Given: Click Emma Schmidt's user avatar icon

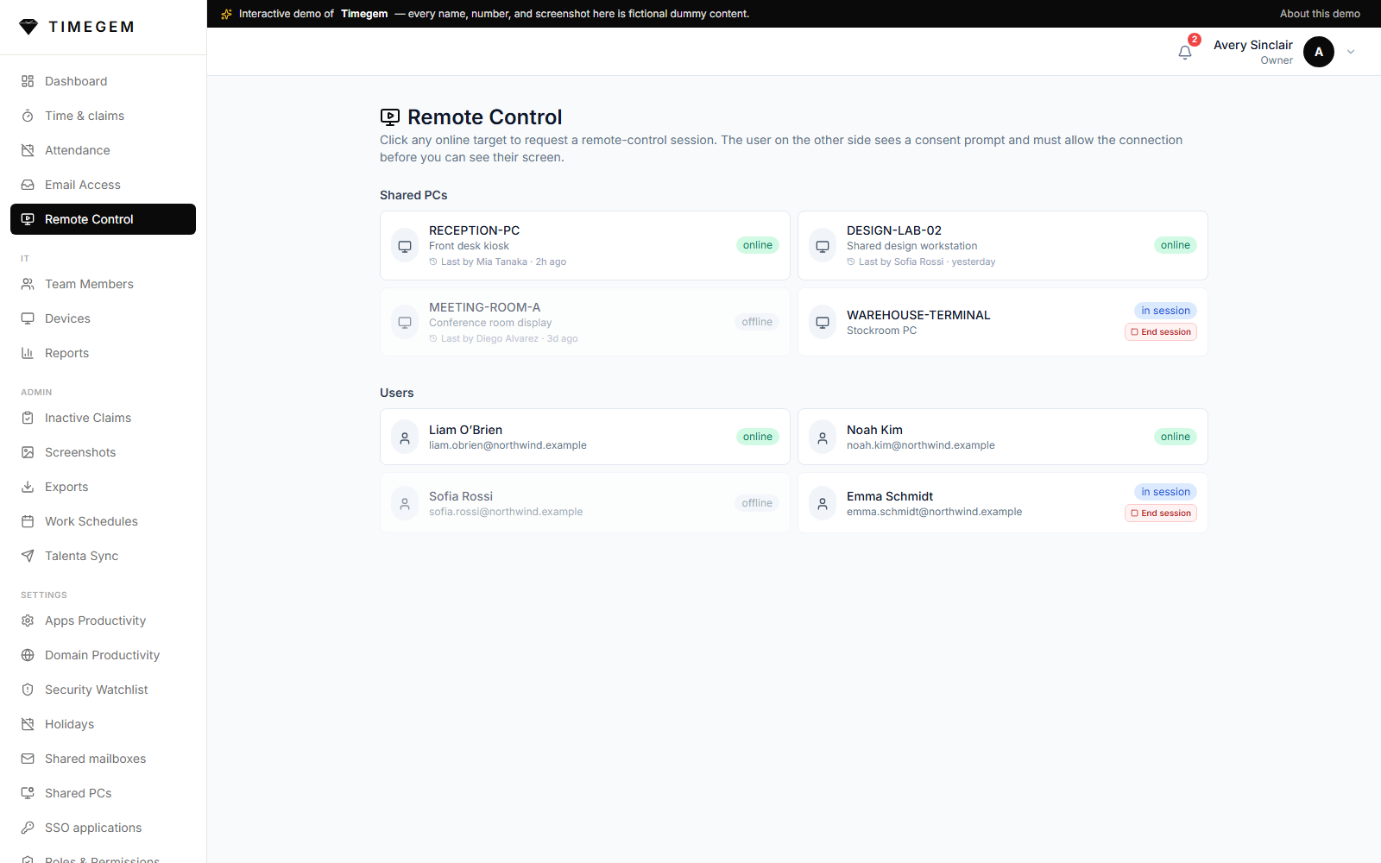Looking at the screenshot, I should point(823,503).
